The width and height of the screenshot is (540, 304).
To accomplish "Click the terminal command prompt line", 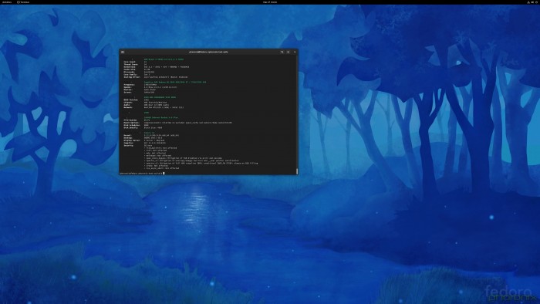I will (x=142, y=173).
